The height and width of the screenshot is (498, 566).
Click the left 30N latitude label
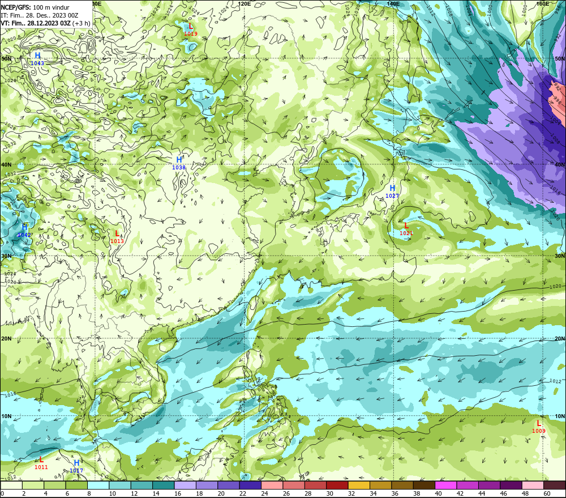click(6, 256)
